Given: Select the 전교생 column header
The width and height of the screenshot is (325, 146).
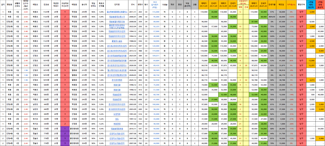Looking at the screenshot, I should pyautogui.click(x=46, y=5).
